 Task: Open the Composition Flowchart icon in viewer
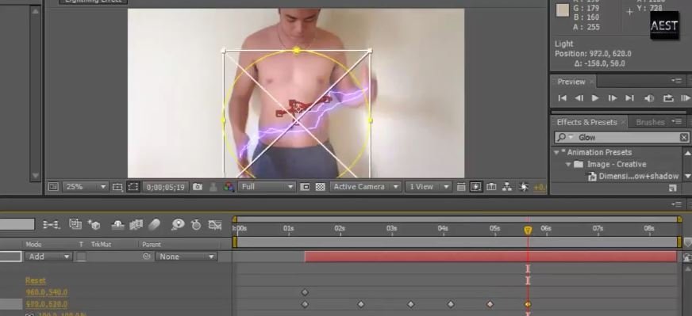[x=507, y=187]
